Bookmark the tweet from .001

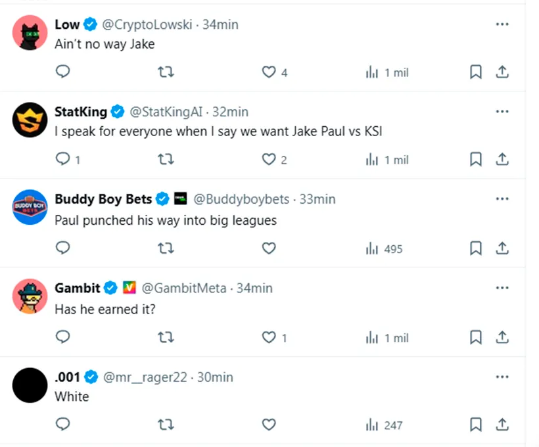tap(476, 425)
